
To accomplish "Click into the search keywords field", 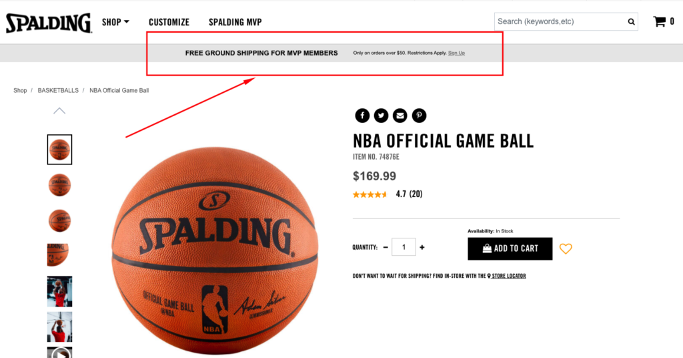I will [560, 21].
